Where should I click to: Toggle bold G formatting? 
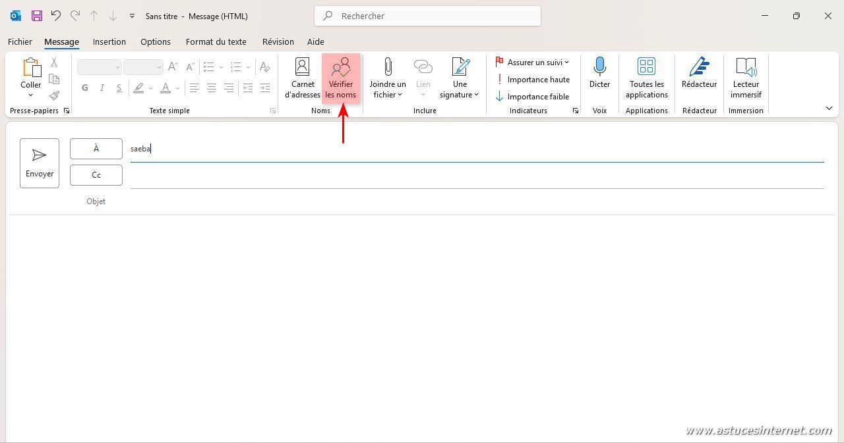(x=84, y=88)
